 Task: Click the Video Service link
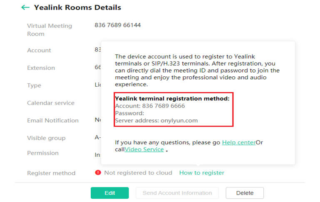tap(144, 149)
